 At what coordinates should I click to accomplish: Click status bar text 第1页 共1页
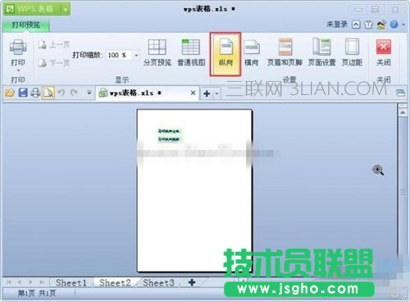[37, 294]
